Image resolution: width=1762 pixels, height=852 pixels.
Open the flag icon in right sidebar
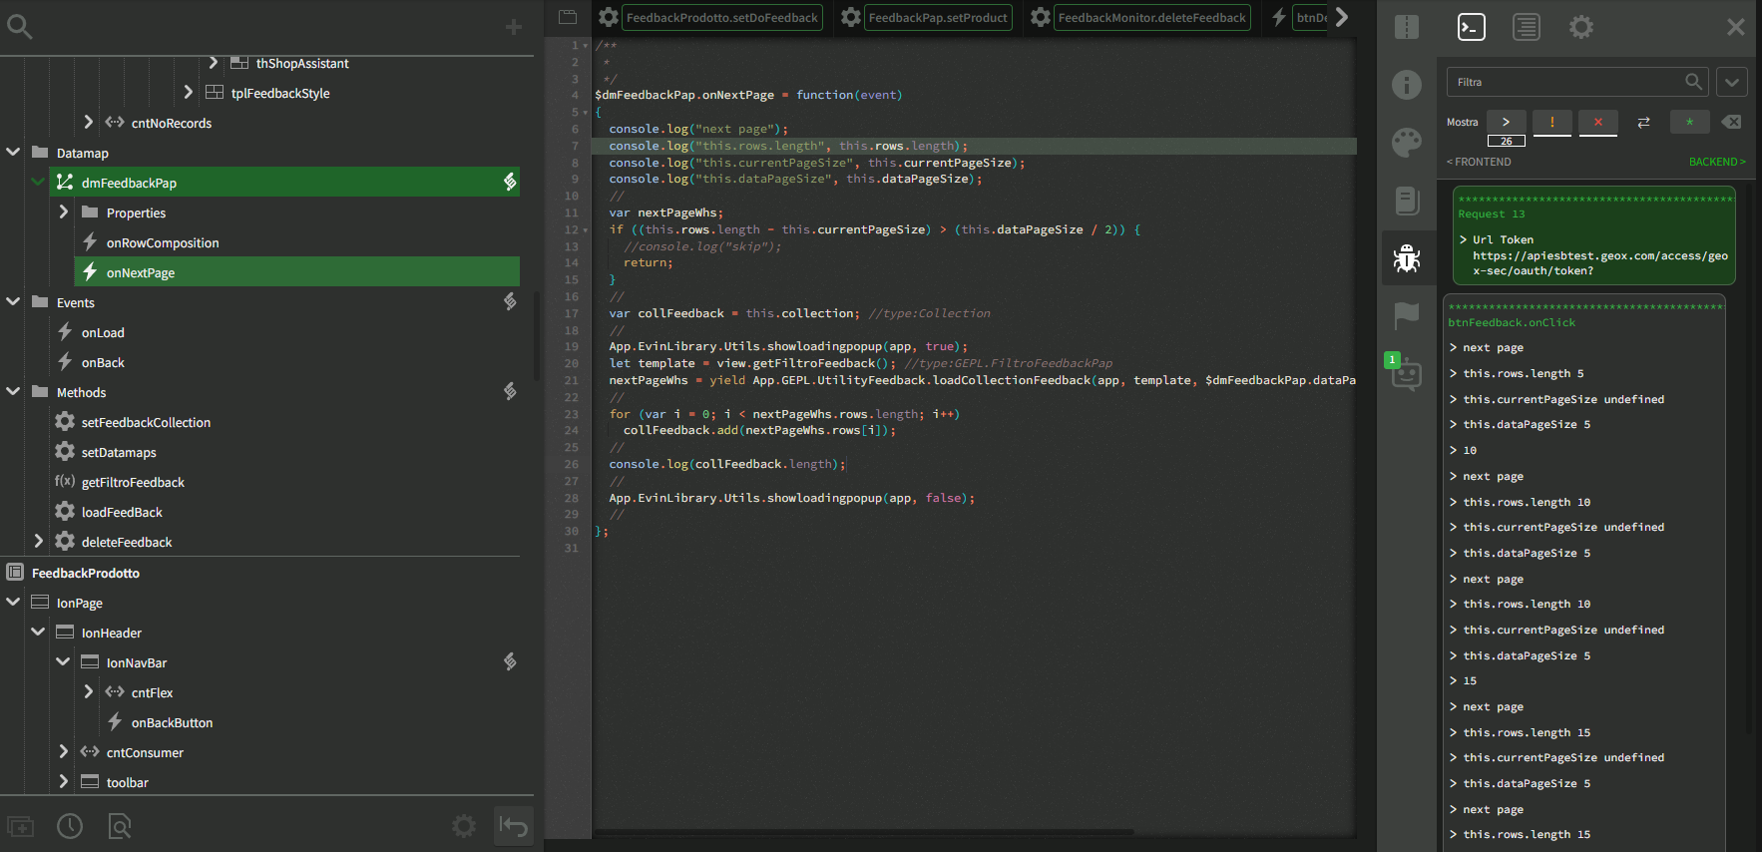1407,315
